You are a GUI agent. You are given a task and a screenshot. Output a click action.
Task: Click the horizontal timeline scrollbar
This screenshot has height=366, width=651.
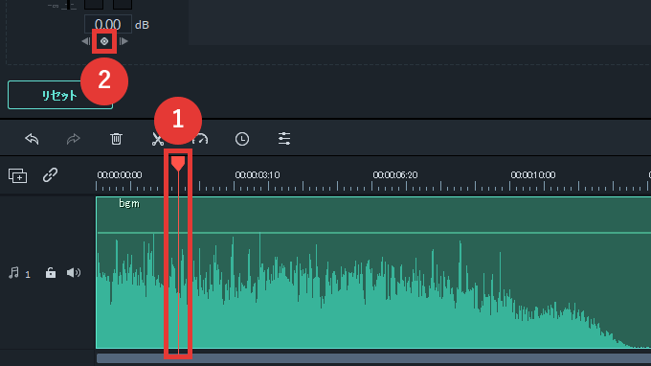pyautogui.click(x=373, y=358)
